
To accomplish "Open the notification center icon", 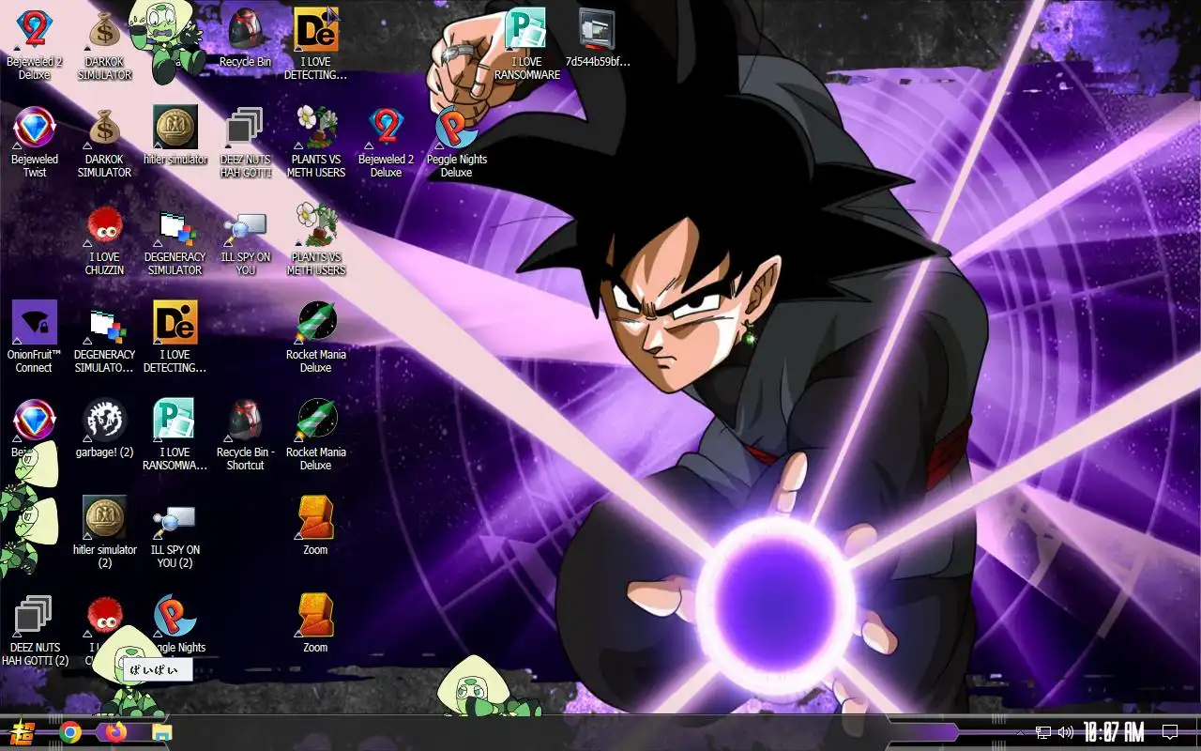I will click(1170, 732).
